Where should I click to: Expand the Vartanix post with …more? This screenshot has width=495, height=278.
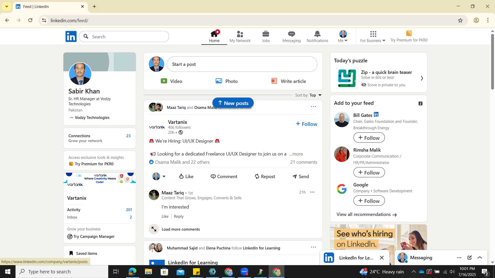296,154
